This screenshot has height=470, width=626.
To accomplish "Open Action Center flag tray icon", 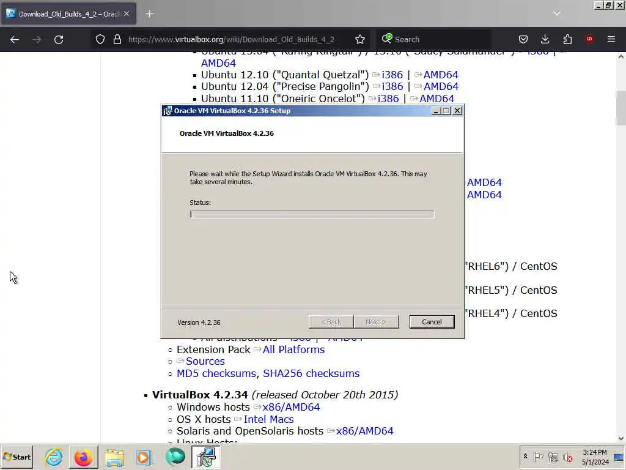I will 538,457.
